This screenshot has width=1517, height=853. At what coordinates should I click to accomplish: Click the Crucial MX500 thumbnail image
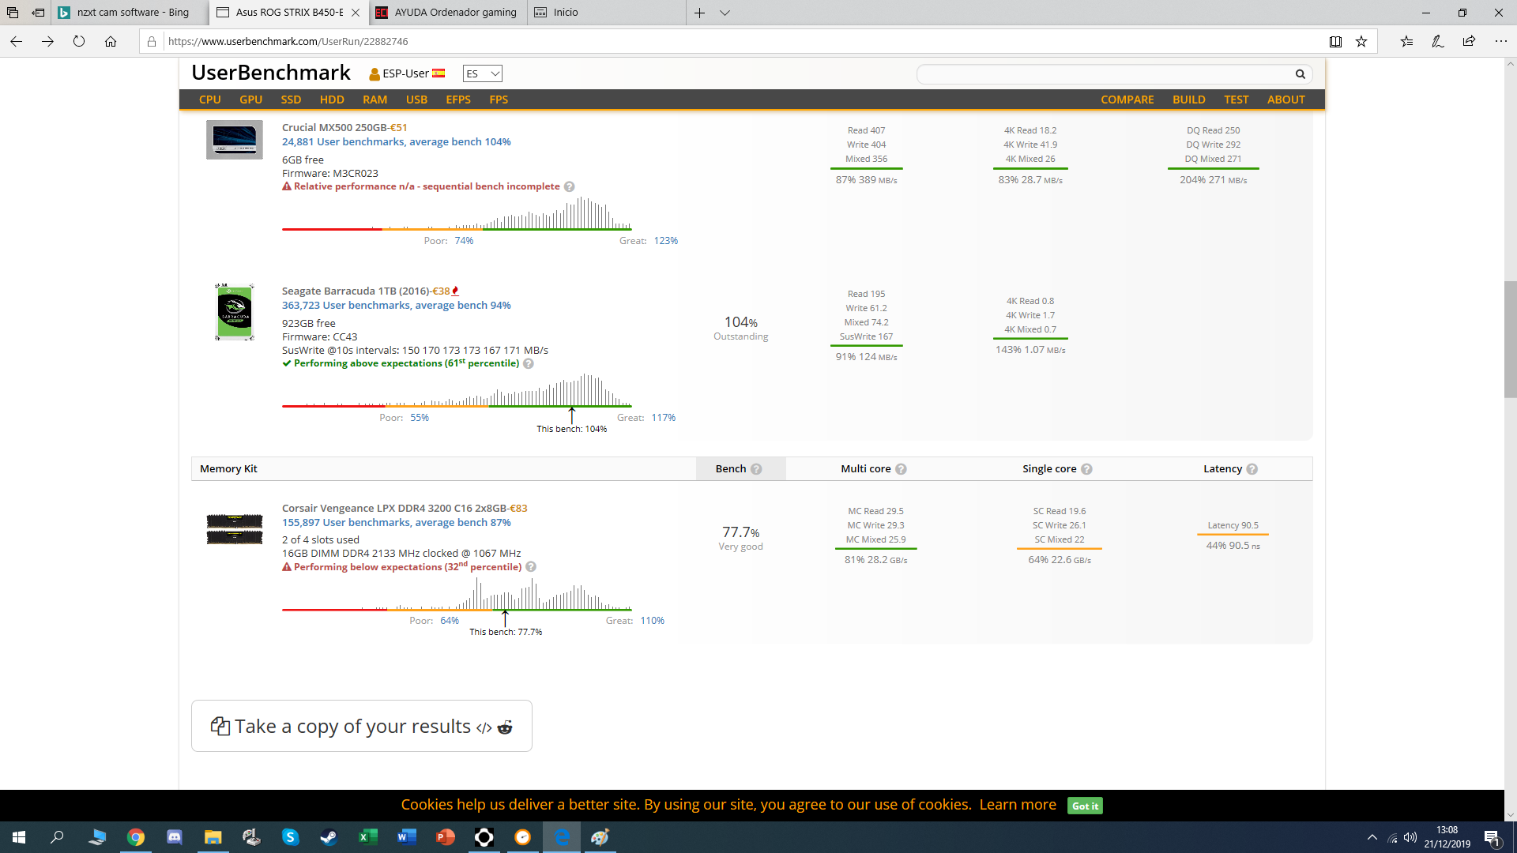[235, 139]
